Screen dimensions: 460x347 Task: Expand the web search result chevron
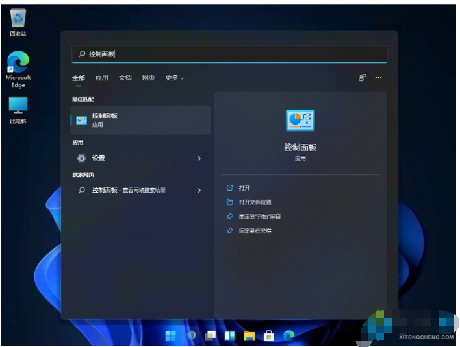point(199,191)
